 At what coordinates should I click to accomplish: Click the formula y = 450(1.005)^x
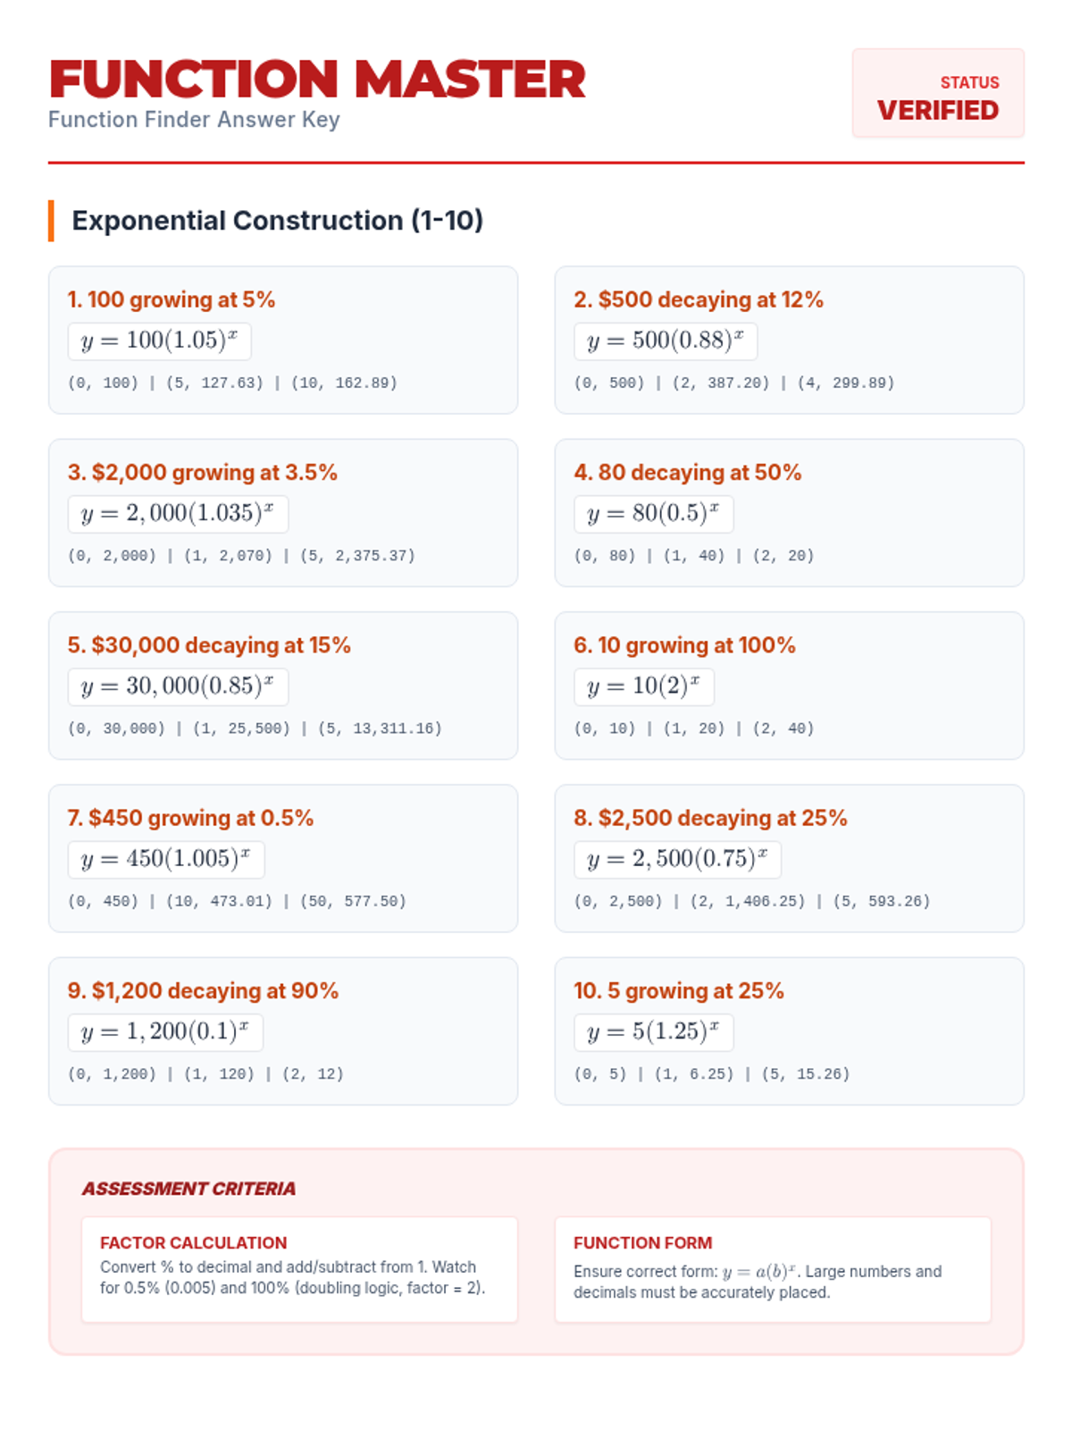point(166,860)
